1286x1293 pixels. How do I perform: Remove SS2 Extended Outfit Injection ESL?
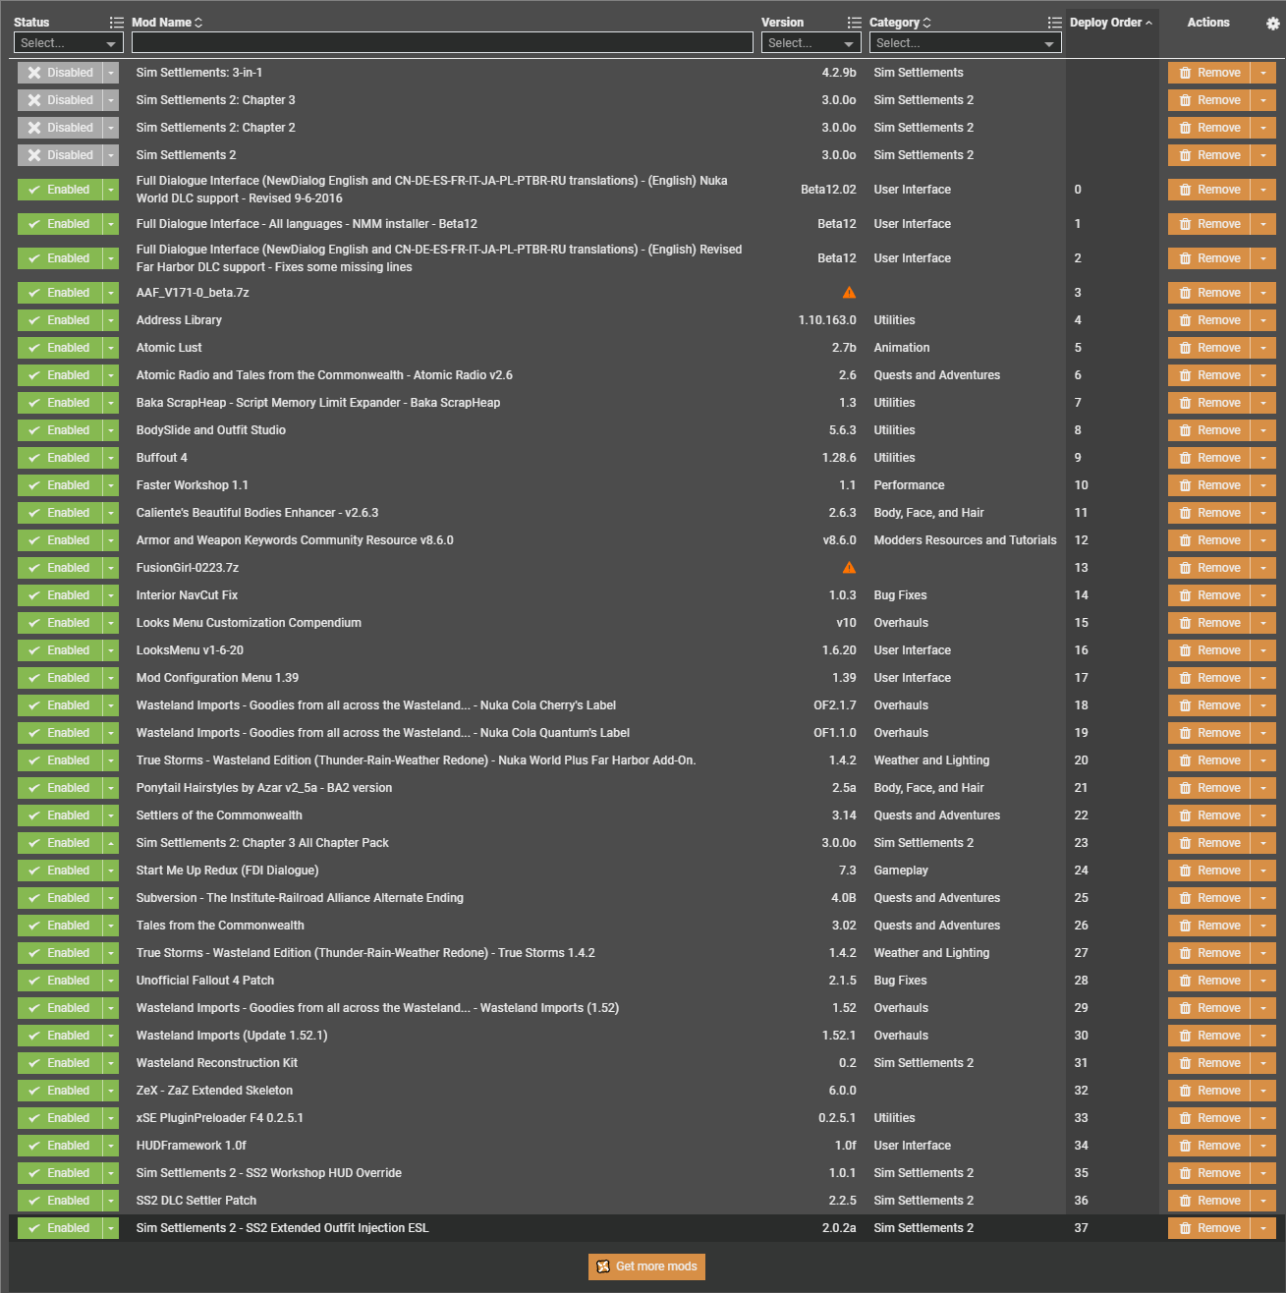1209,1228
